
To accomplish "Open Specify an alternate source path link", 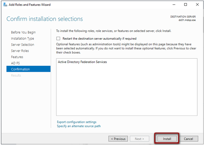I will tap(79, 126).
